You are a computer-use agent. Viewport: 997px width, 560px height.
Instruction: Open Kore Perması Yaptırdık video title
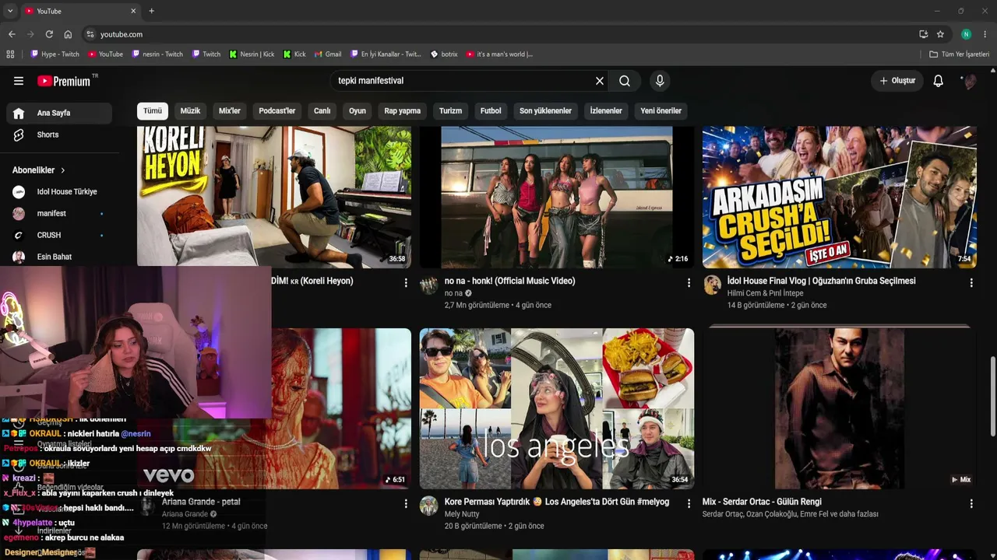[557, 502]
